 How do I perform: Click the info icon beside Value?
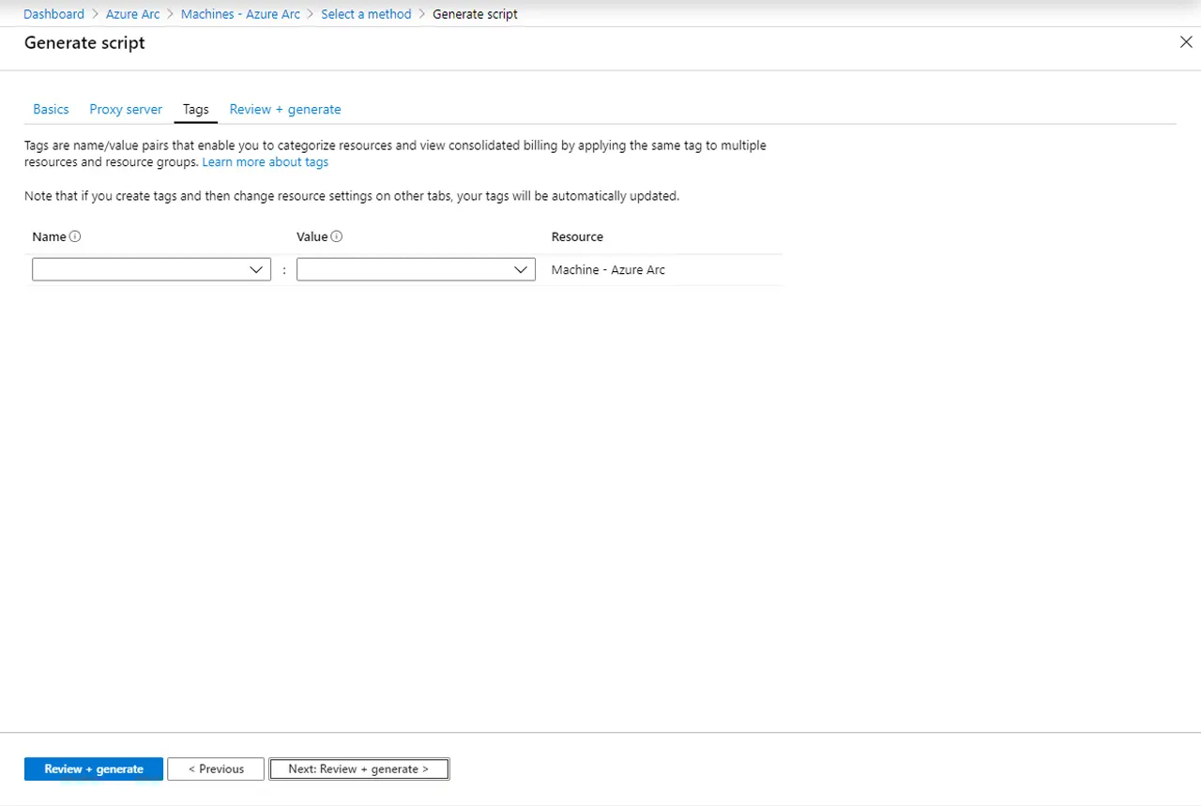click(337, 236)
